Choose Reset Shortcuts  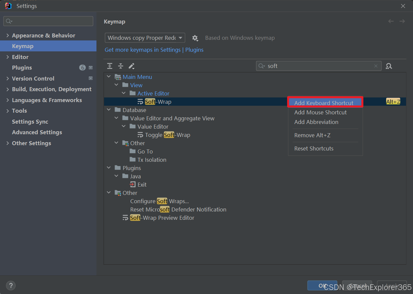pyautogui.click(x=325, y=148)
